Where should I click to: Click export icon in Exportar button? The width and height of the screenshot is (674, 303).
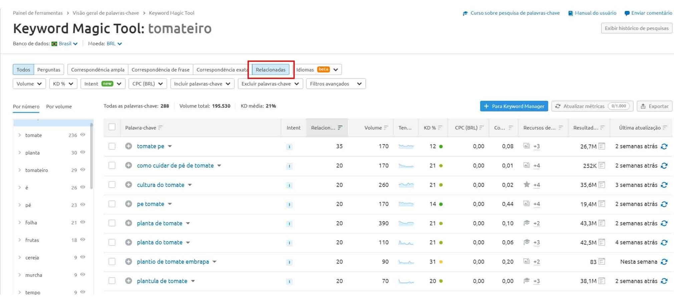tap(643, 106)
